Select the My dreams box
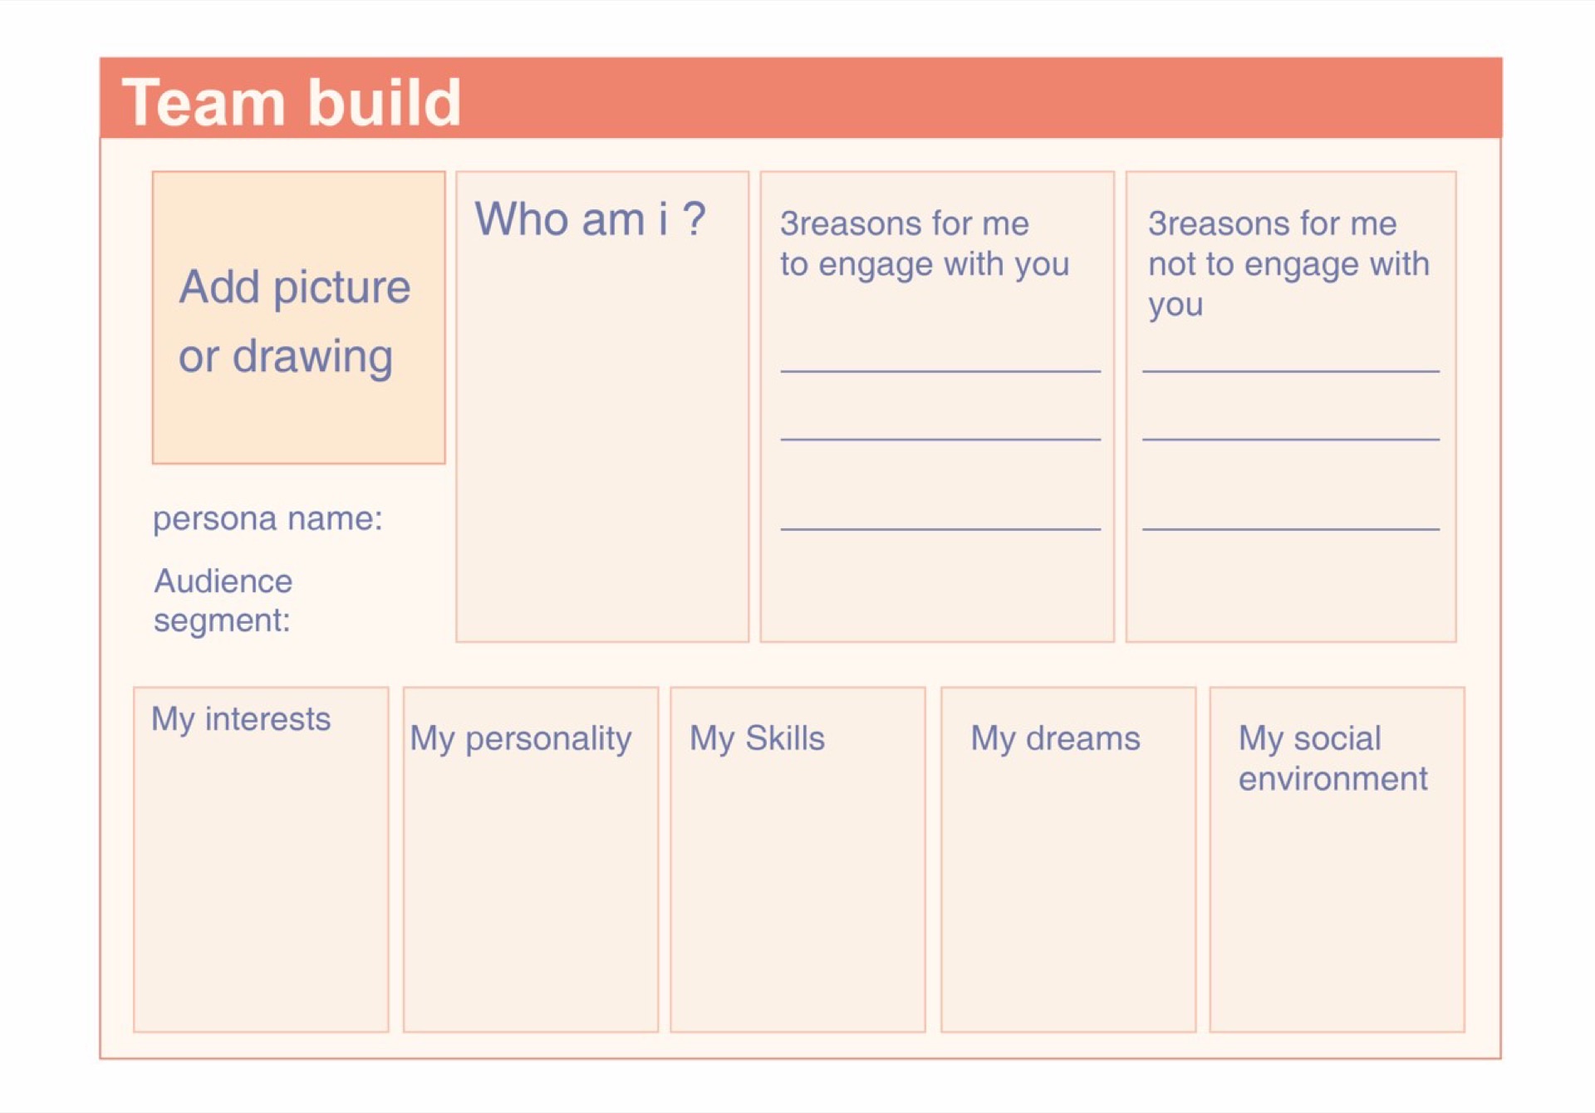Screen dimensions: 1595x1113 coord(1068,860)
